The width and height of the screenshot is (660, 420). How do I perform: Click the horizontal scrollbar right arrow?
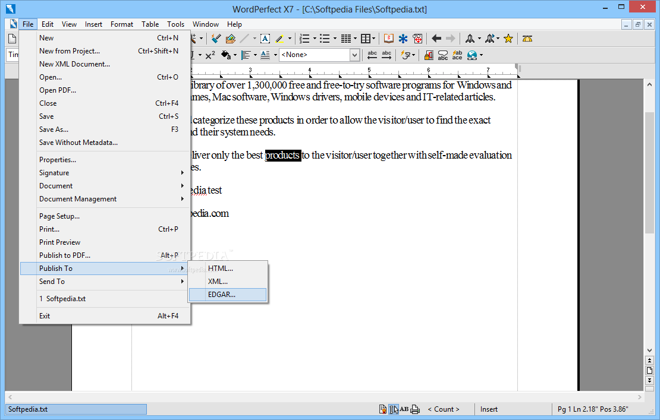(639, 397)
